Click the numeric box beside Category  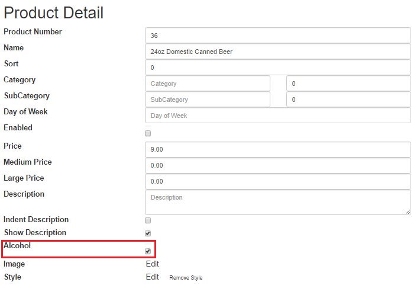pos(348,84)
